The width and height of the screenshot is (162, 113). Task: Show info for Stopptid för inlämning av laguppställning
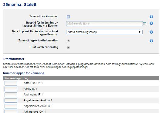(x=151, y=23)
